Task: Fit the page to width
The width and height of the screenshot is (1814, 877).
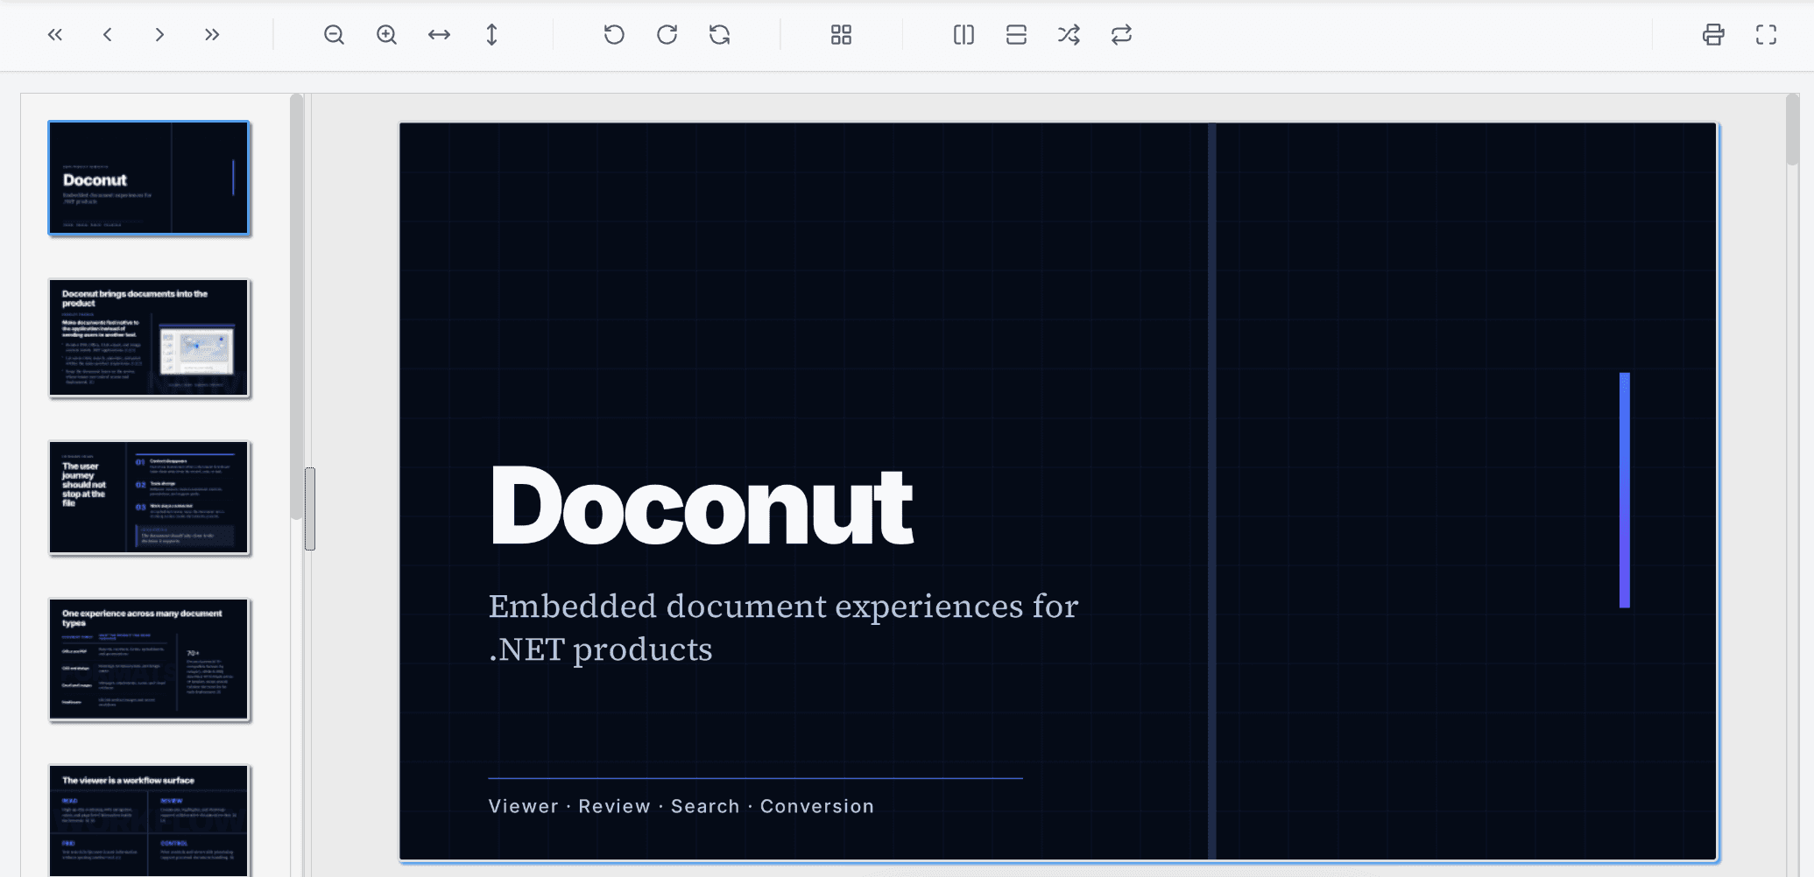Action: pos(439,35)
